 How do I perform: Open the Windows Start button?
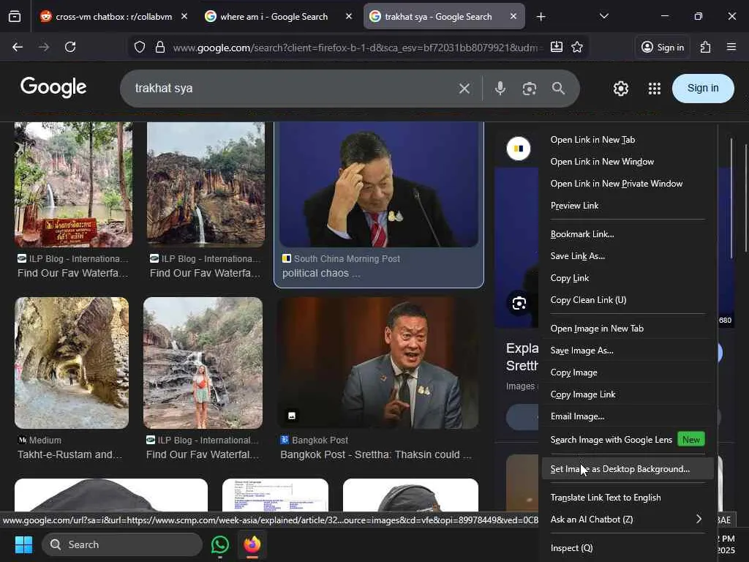23,544
